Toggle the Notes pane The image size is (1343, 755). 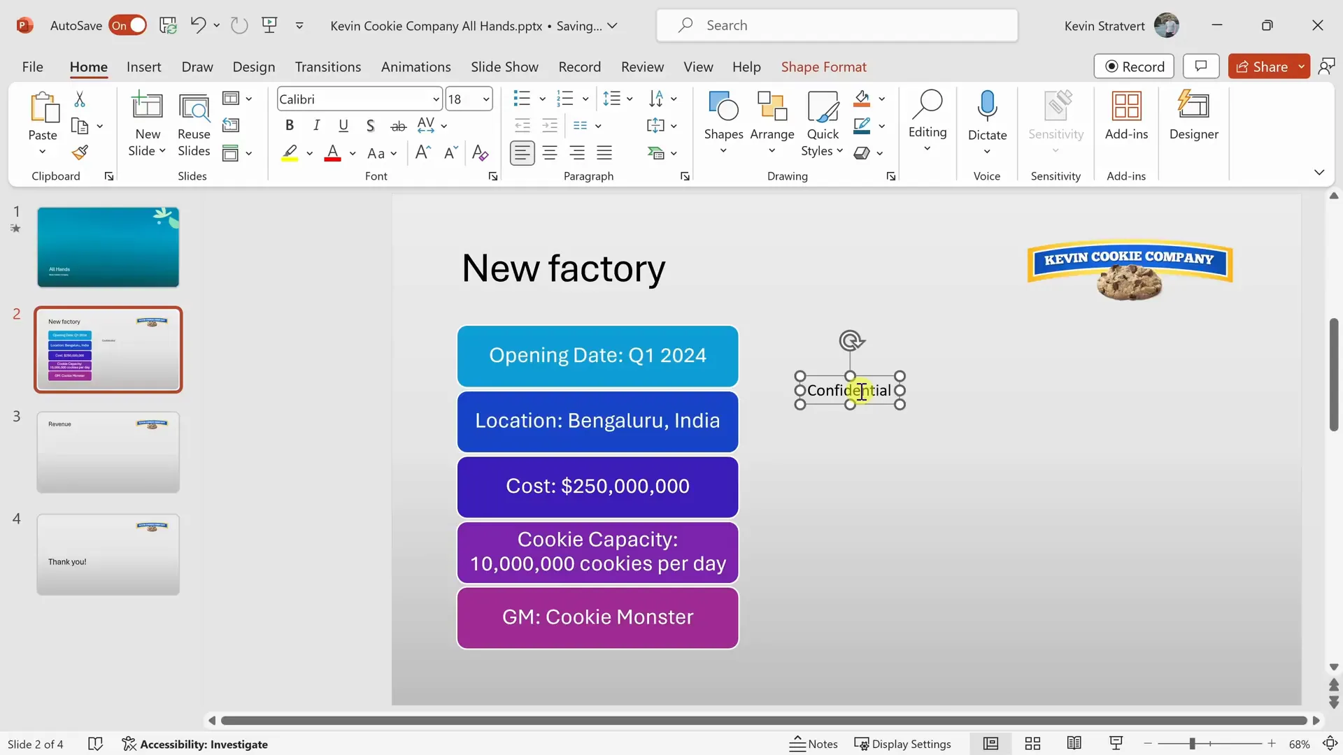tap(813, 744)
